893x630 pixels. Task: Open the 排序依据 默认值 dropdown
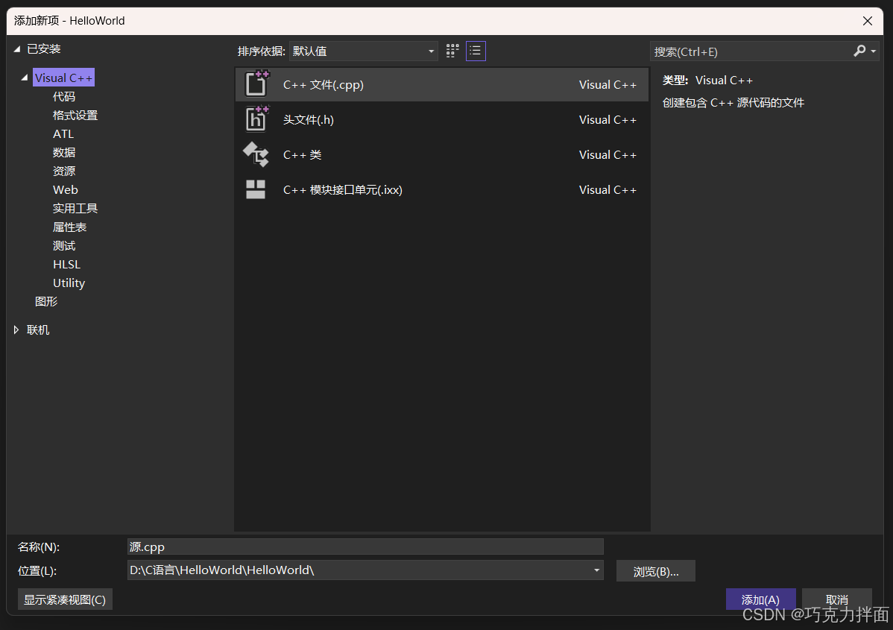pos(363,51)
